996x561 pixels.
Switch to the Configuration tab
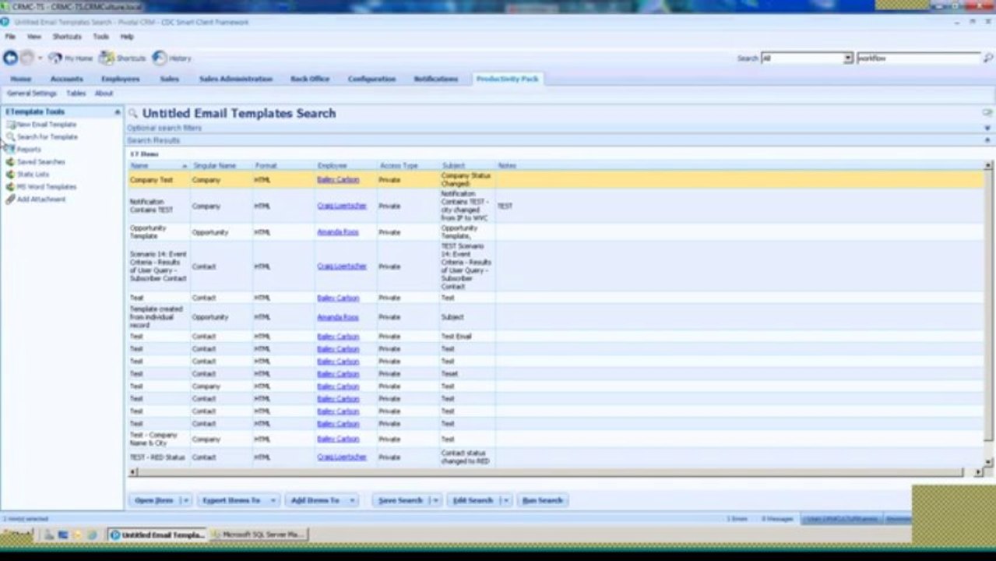point(372,79)
